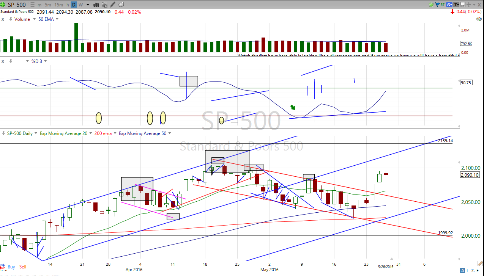The width and height of the screenshot is (484, 276).
Task: Click the save chart floppy disk icon
Action: (463, 5)
